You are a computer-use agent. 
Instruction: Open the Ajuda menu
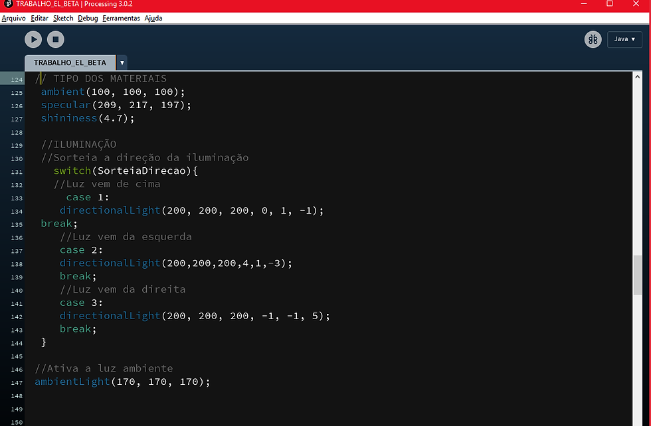pos(153,19)
